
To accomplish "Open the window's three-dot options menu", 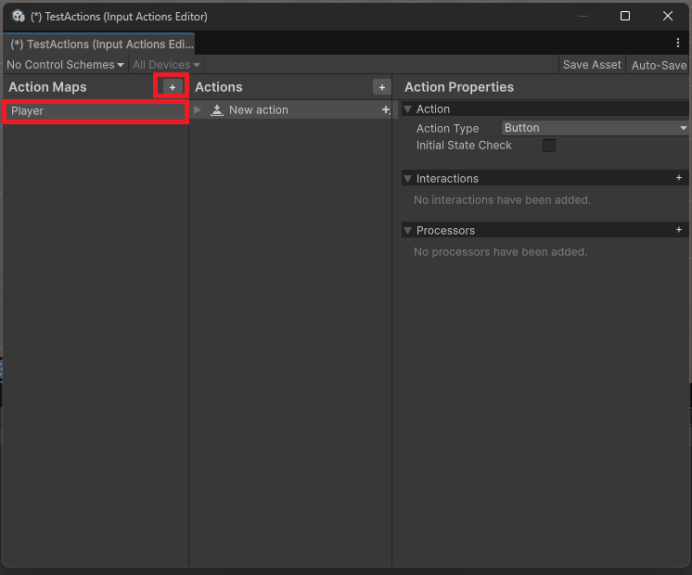I will point(678,43).
